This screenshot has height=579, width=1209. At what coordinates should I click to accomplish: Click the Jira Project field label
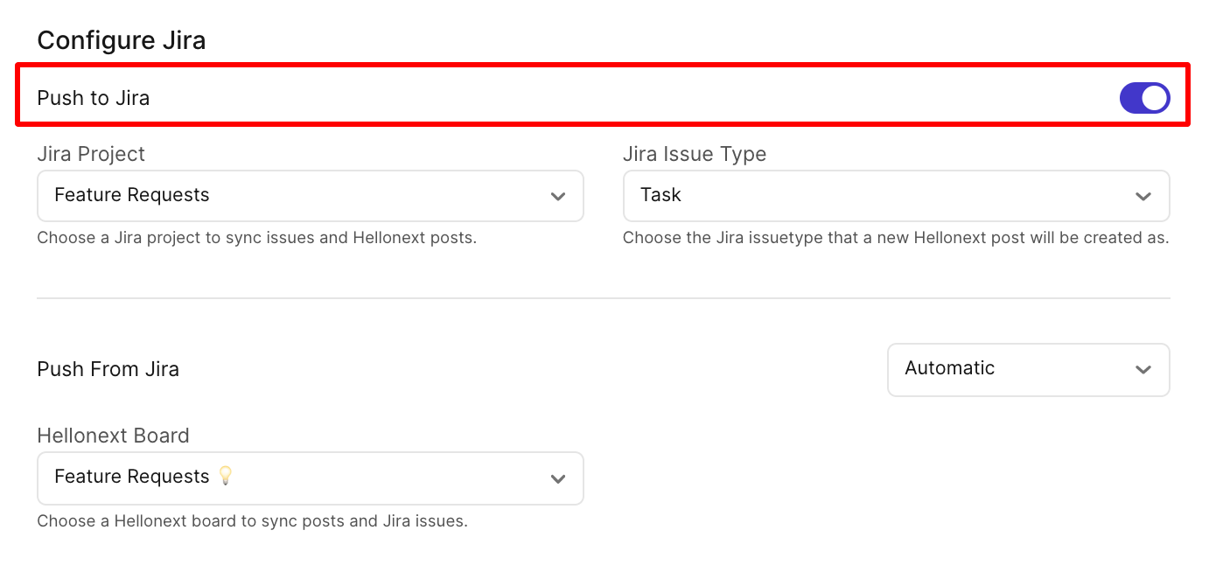[x=91, y=154]
